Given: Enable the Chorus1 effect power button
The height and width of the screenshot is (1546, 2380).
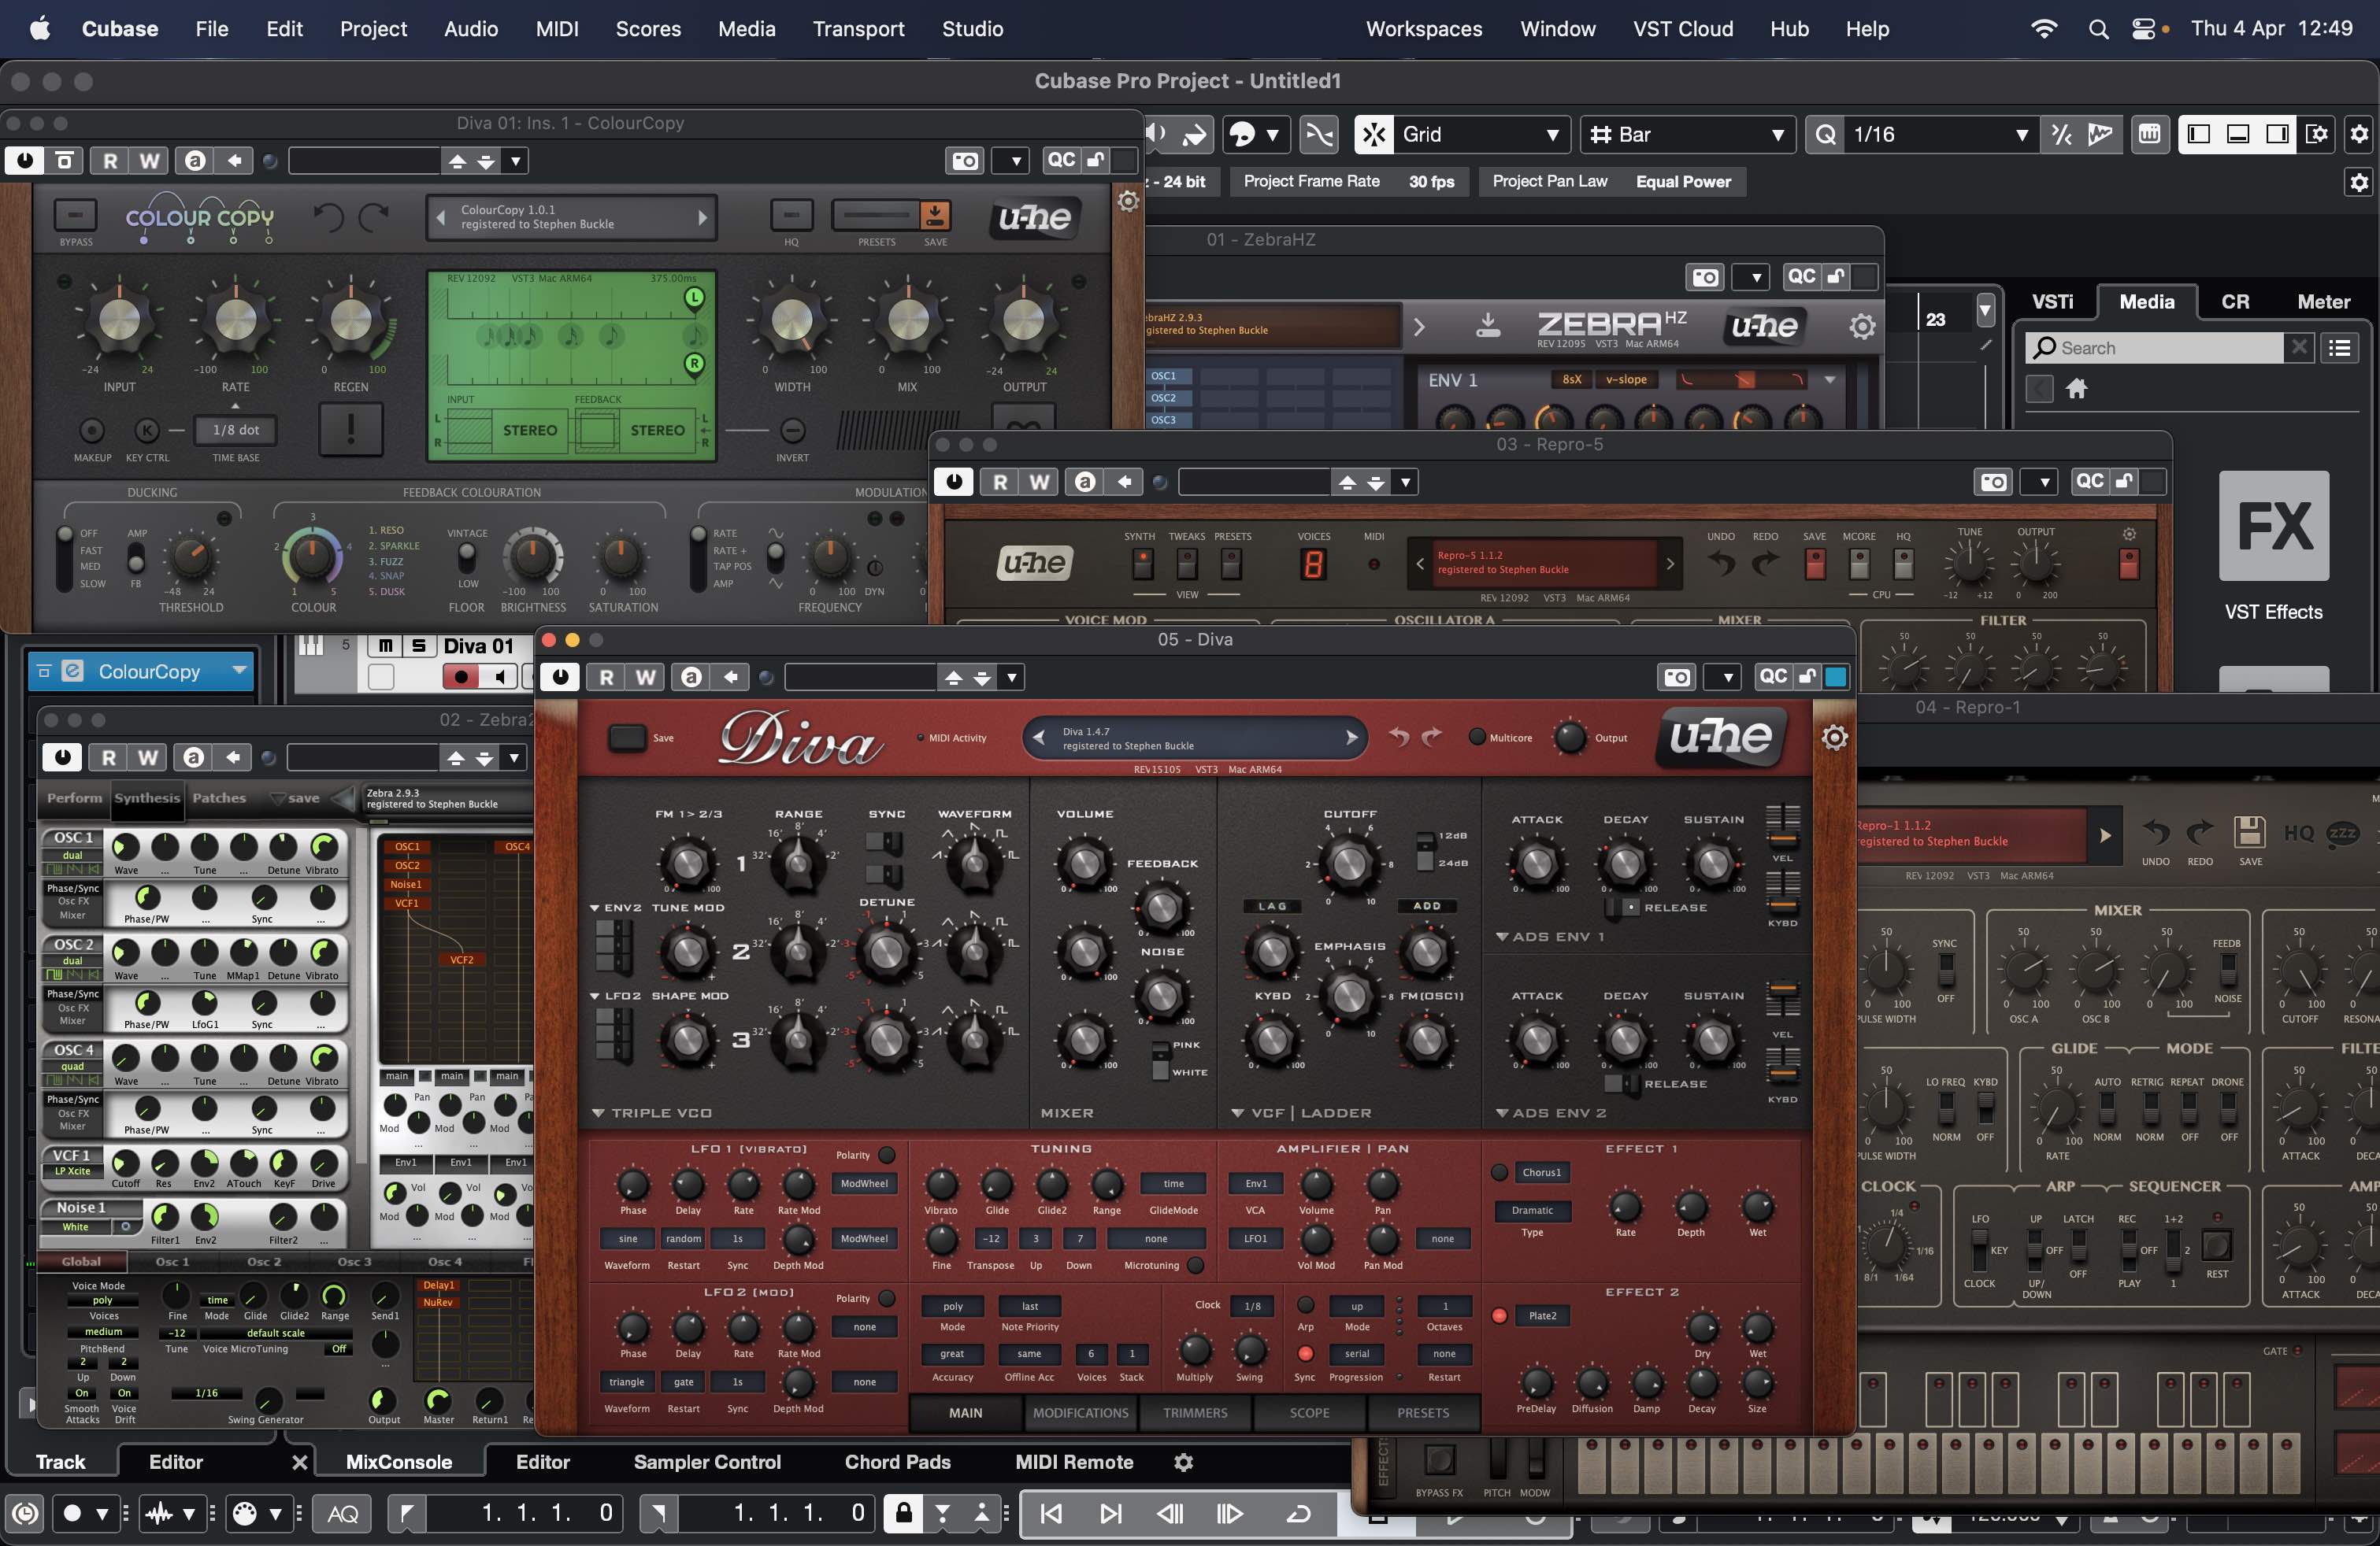Looking at the screenshot, I should point(1499,1172).
